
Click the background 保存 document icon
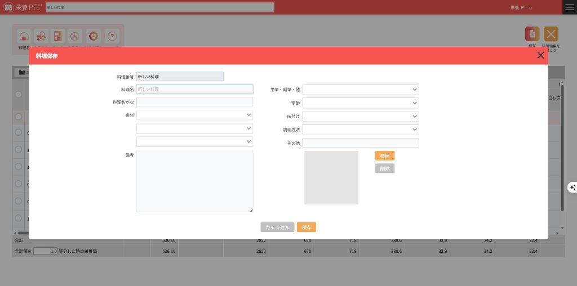(x=532, y=34)
